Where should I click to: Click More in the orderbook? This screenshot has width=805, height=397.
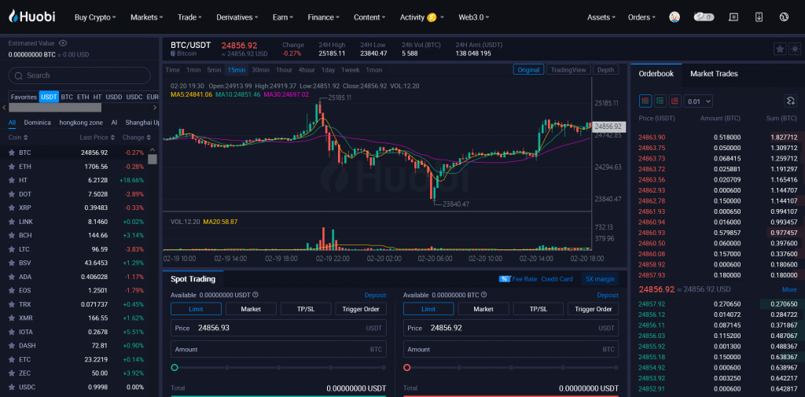tap(789, 289)
